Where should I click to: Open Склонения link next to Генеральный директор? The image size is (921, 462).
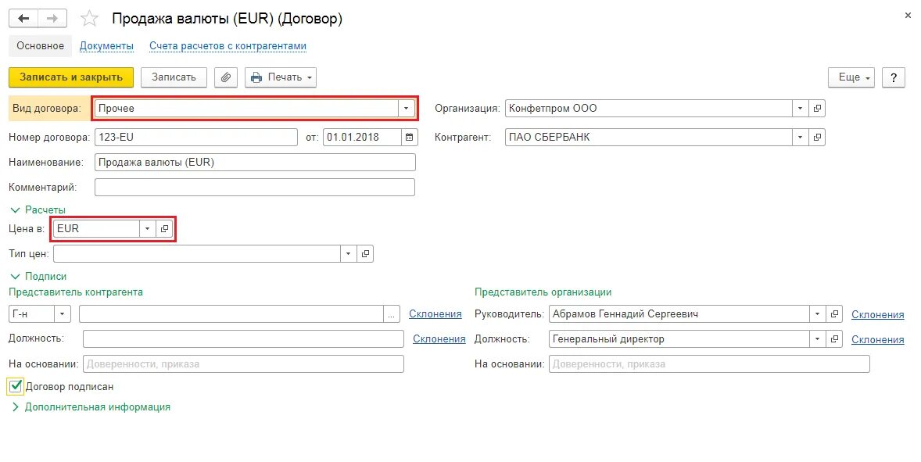[x=877, y=340]
